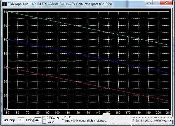Click the green upper limit line
Screen dimensions: 175x126
[x=88, y=28]
